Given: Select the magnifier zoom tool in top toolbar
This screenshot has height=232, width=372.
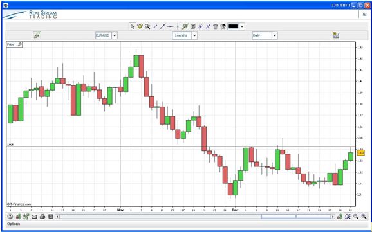Looking at the screenshot, I should pos(147,26).
